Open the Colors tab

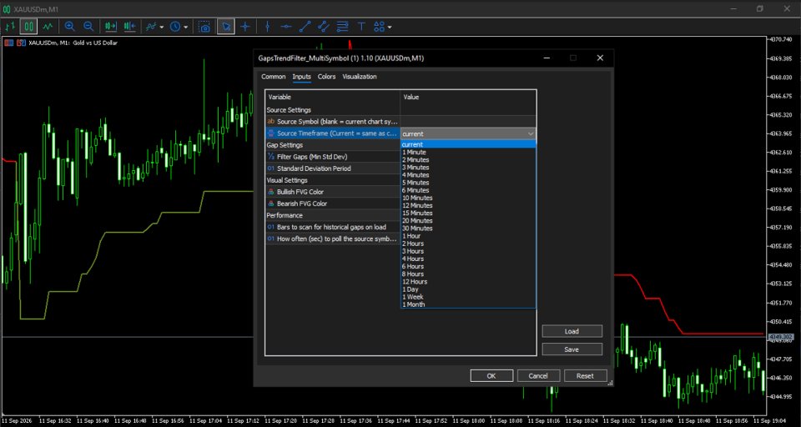pyautogui.click(x=326, y=77)
